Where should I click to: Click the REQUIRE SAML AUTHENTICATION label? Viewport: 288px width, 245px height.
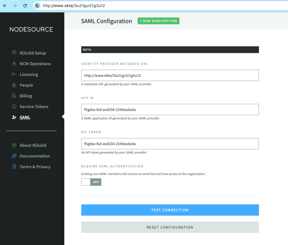pyautogui.click(x=112, y=166)
